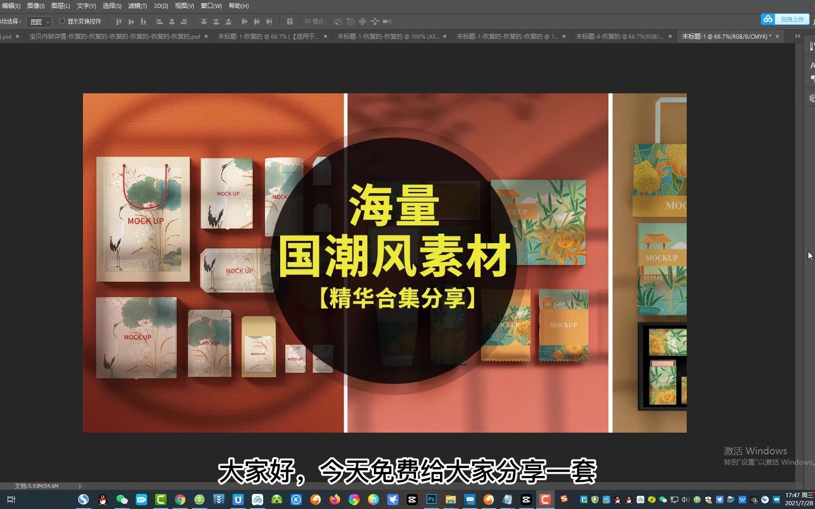Viewport: 815px width, 509px height.
Task: Select the 3D rotate mode icon
Action: [338, 21]
